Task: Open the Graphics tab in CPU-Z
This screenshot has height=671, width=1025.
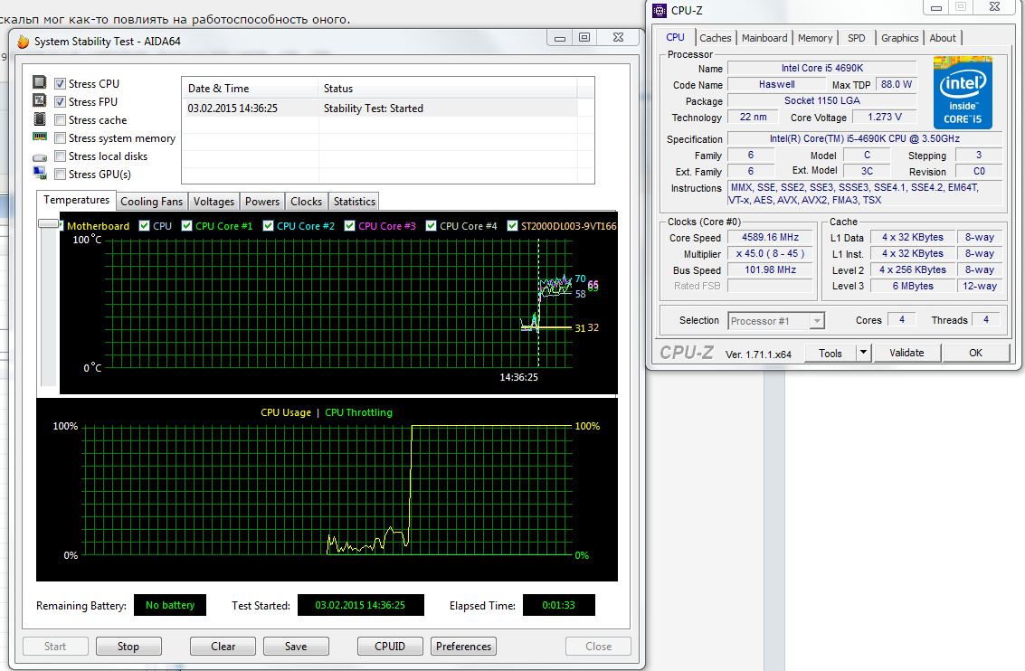Action: coord(899,38)
